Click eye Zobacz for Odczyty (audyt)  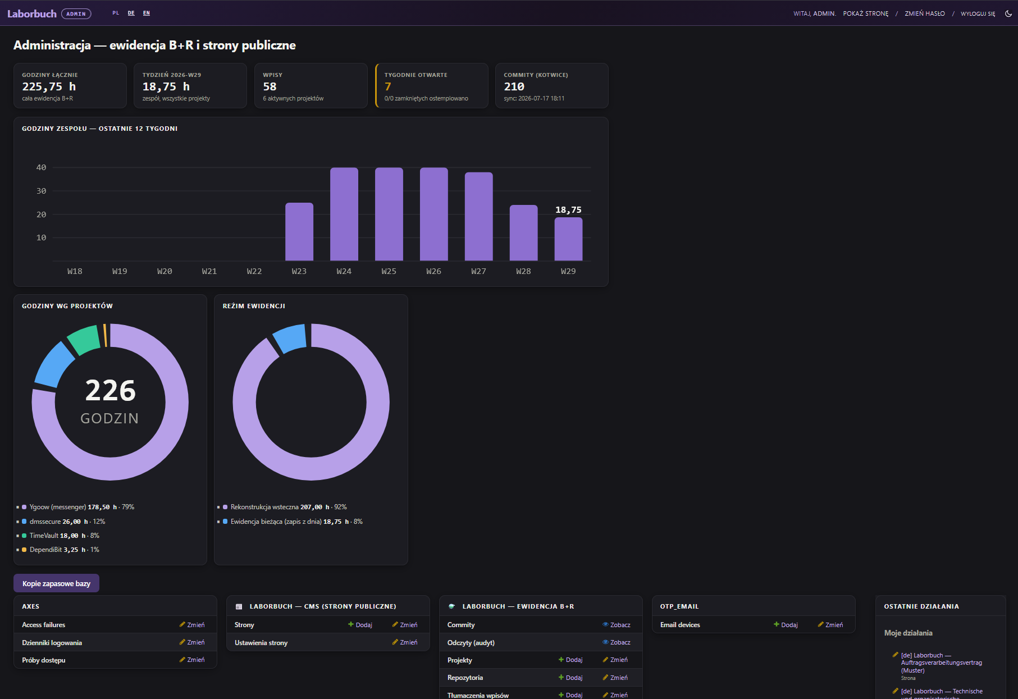(x=617, y=642)
